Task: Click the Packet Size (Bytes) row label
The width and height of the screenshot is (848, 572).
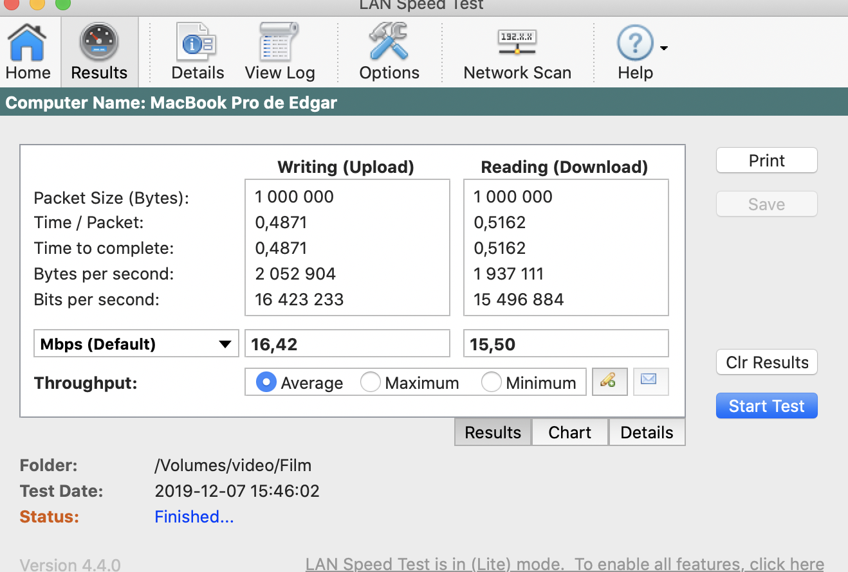Action: pos(111,197)
